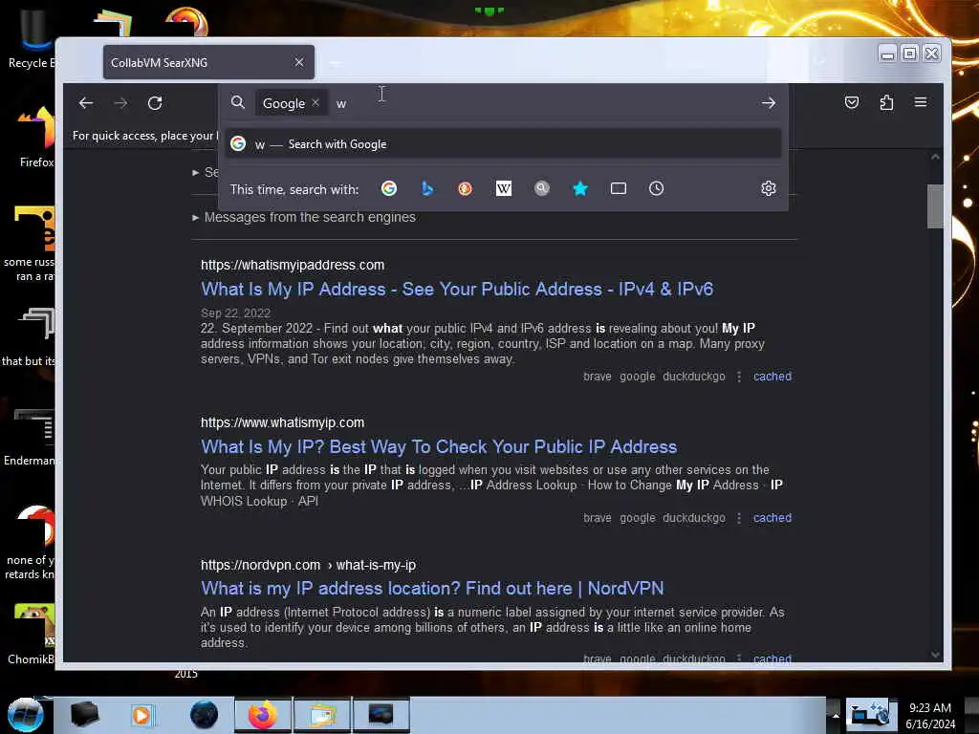Select the gray magnifier search engine icon
The image size is (979, 734).
[542, 188]
